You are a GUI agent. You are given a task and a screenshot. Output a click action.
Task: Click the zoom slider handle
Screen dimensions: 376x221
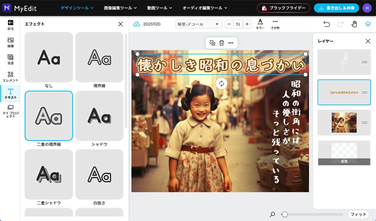click(285, 214)
